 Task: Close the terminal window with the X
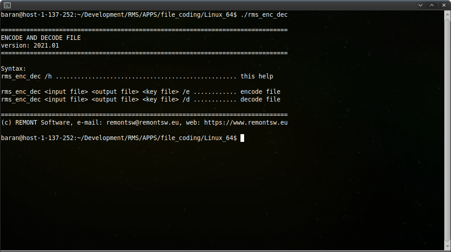(x=444, y=5)
